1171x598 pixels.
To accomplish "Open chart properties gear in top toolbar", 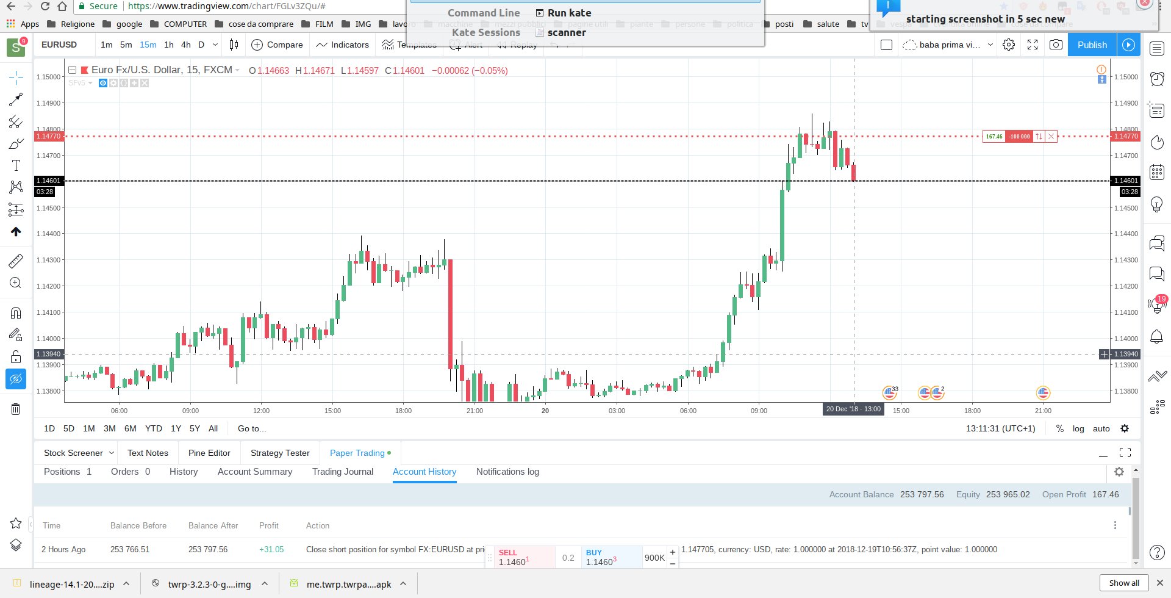I will click(x=1009, y=45).
